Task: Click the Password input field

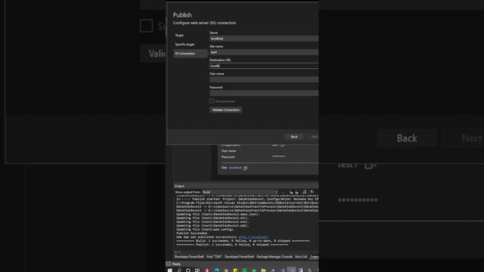Action: [x=264, y=93]
